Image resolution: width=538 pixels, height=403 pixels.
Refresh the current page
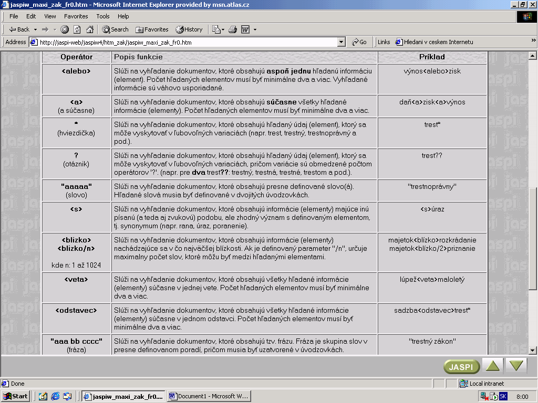click(77, 29)
